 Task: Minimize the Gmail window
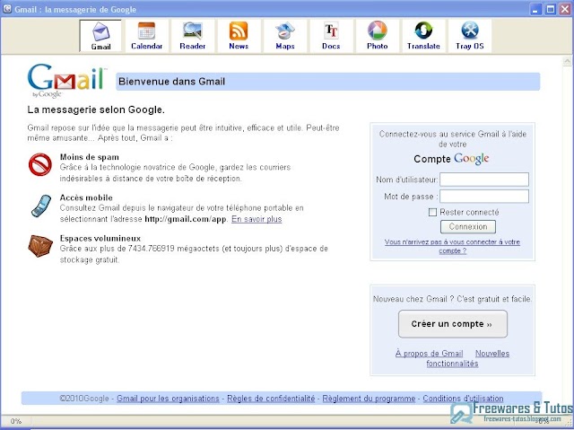(x=536, y=9)
